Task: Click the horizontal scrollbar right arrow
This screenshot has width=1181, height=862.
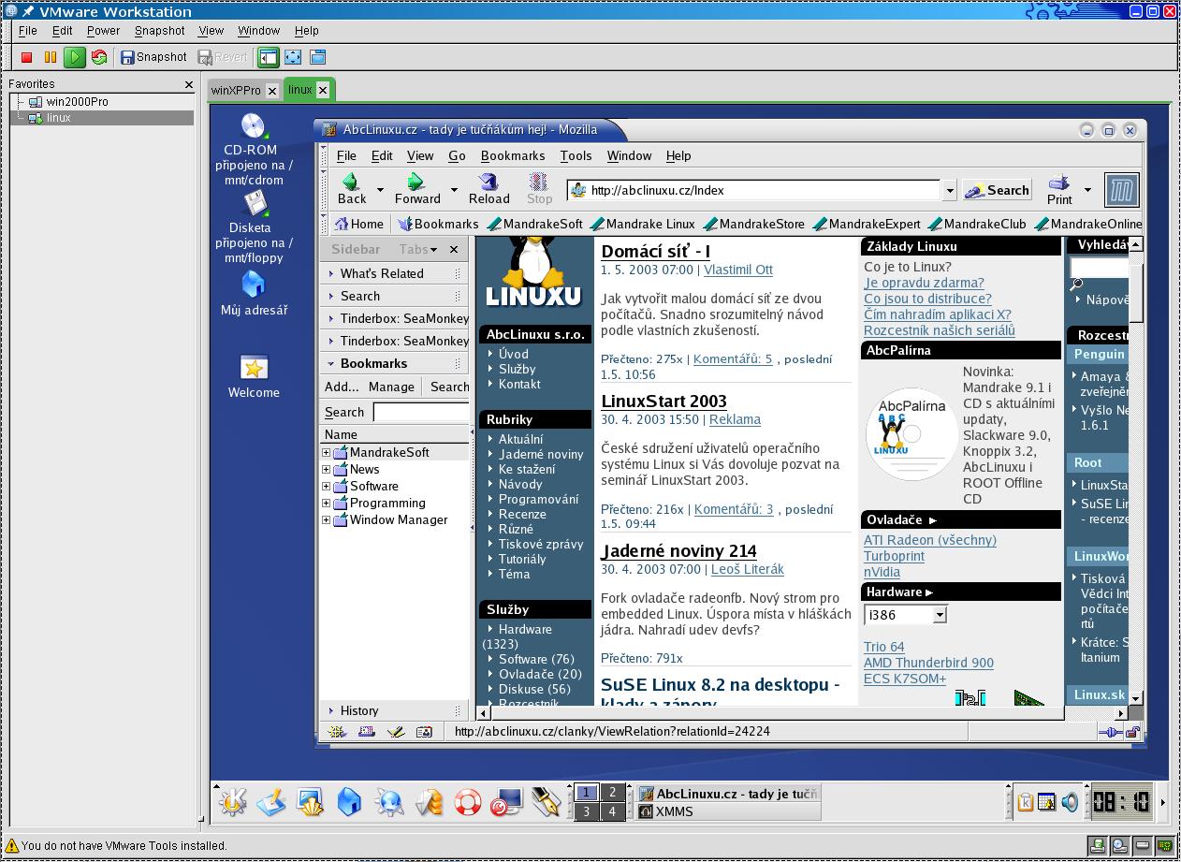Action: [x=1122, y=713]
